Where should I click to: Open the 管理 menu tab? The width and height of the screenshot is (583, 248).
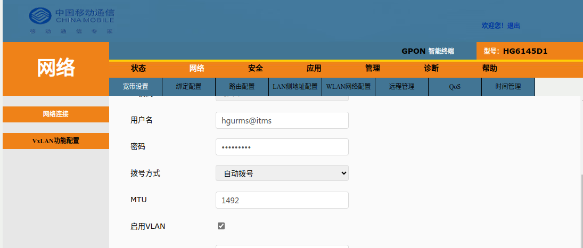tap(373, 68)
